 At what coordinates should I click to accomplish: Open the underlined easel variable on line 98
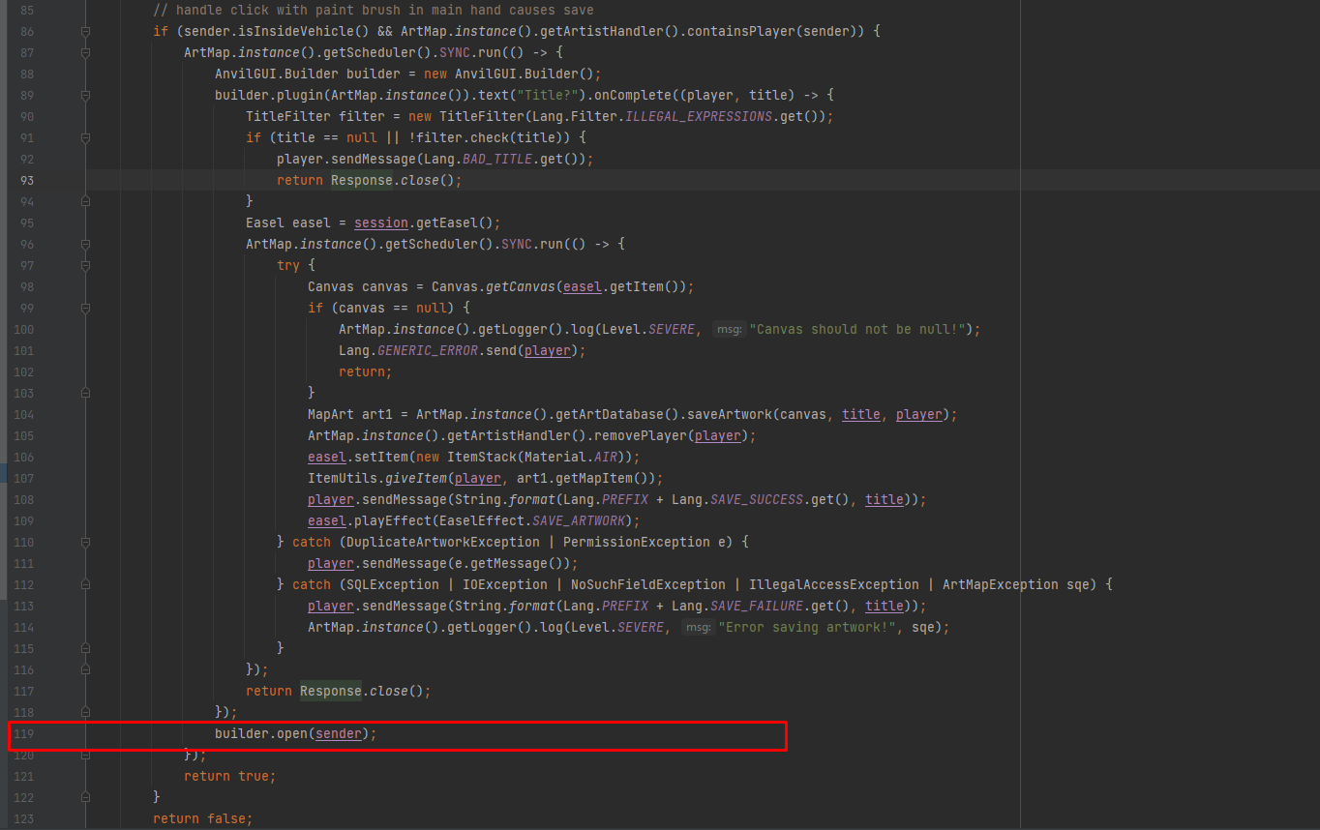(582, 286)
